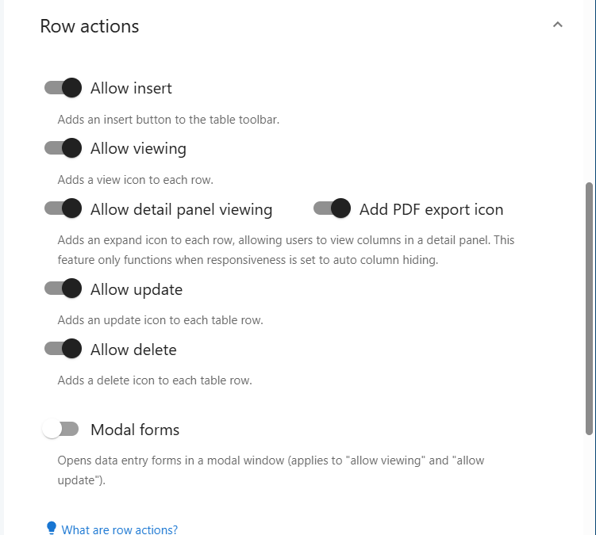
Task: Click the 'Allow detail panel viewing' label
Action: pyautogui.click(x=181, y=209)
